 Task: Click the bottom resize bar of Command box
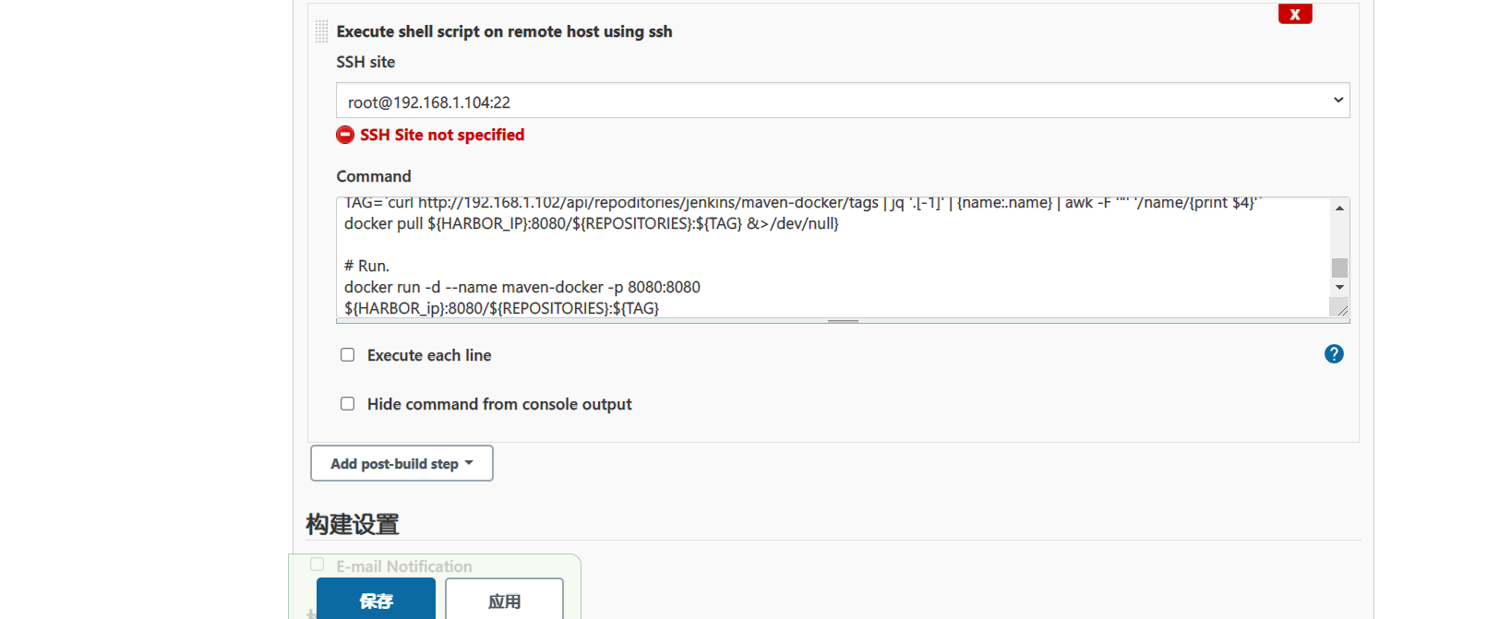(x=843, y=321)
